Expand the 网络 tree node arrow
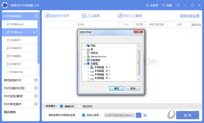204x123 pixels. click(x=85, y=46)
